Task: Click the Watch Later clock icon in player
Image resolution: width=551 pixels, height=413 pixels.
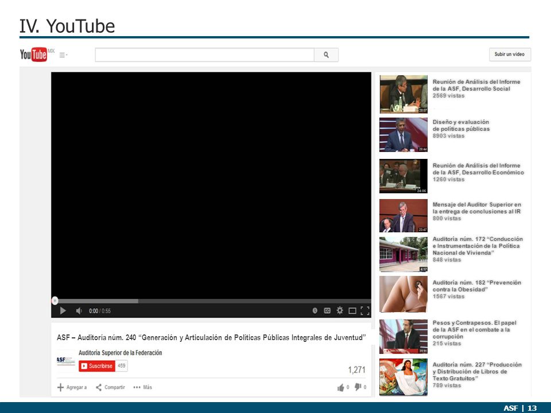Action: click(315, 310)
